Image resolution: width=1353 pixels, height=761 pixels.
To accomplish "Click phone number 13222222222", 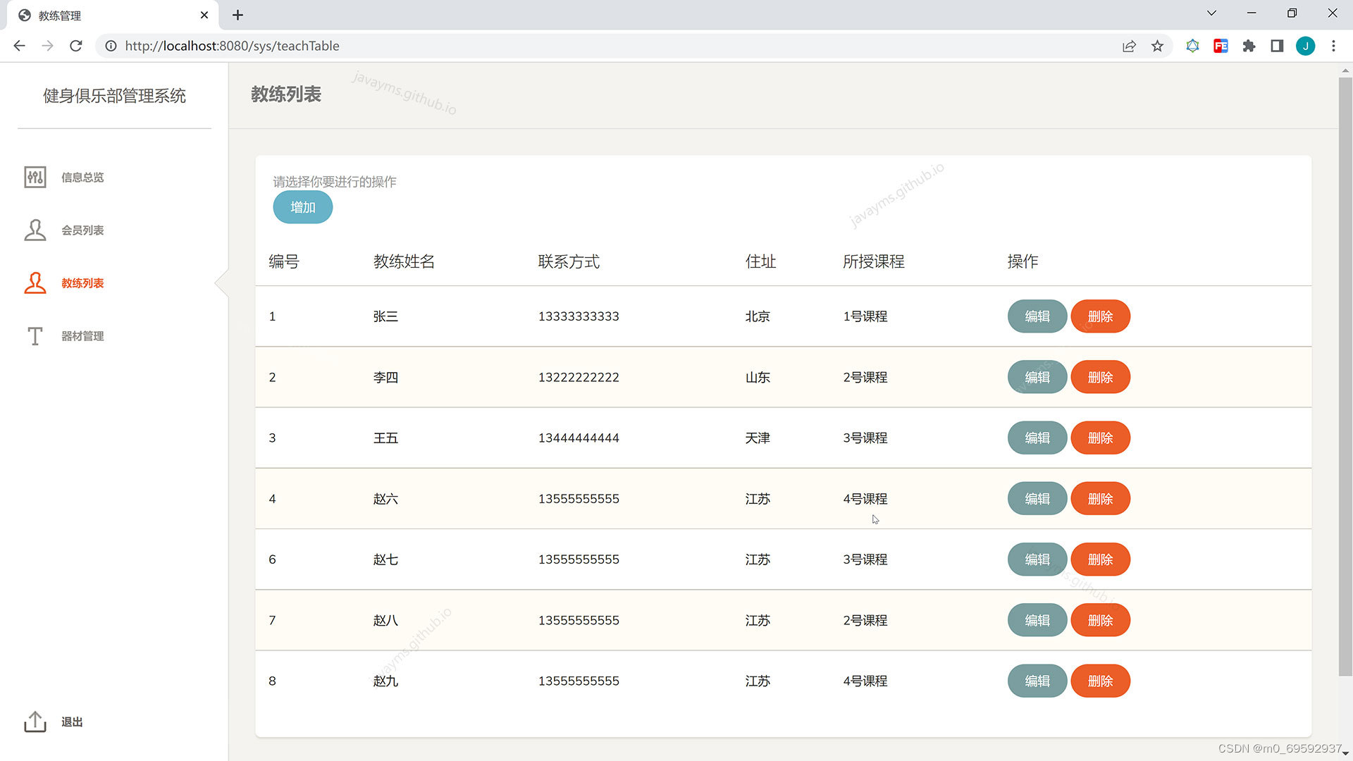I will [x=579, y=377].
